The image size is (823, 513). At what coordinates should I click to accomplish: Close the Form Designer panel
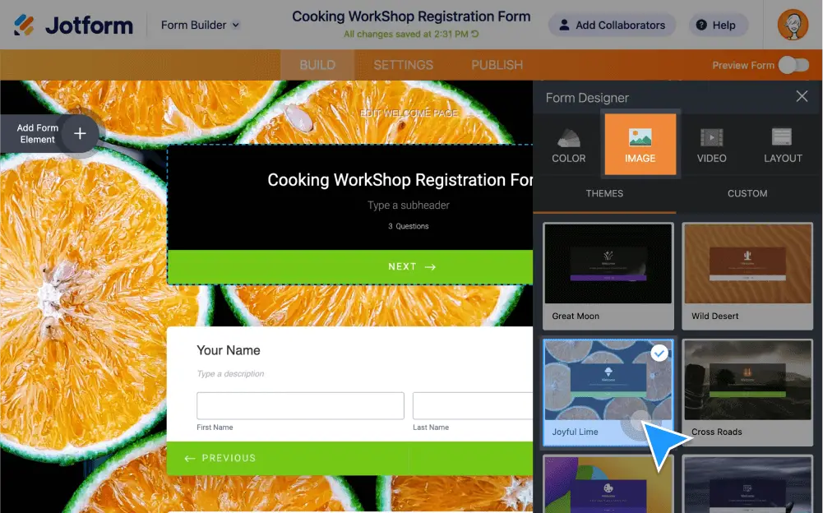pos(802,97)
